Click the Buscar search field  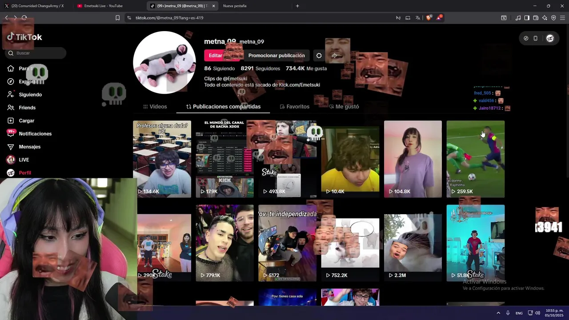pyautogui.click(x=36, y=53)
